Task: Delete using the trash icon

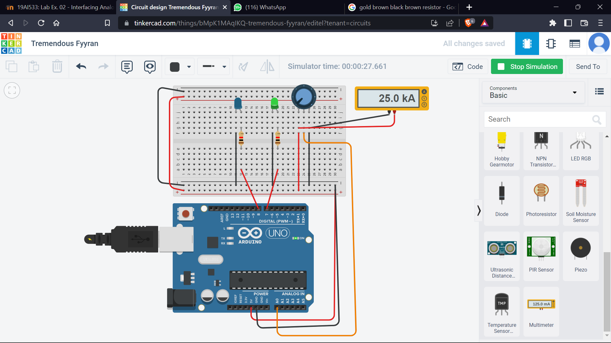Action: click(x=57, y=66)
